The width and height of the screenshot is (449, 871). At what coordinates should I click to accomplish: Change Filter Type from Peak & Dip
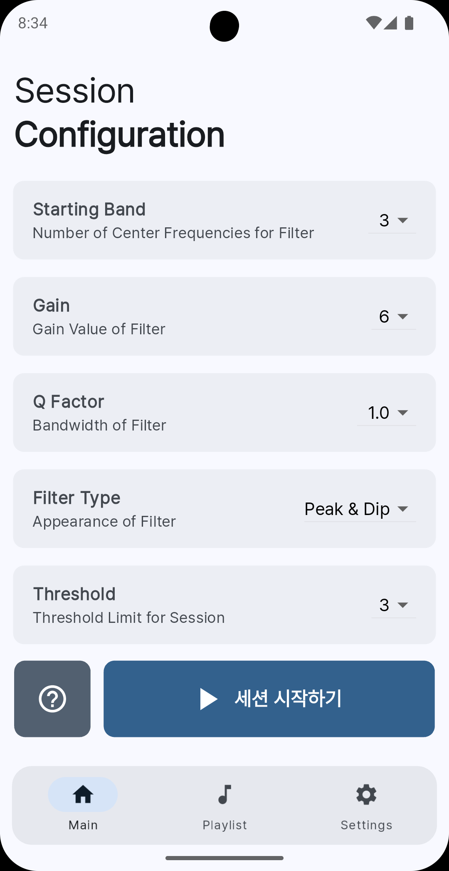click(360, 509)
